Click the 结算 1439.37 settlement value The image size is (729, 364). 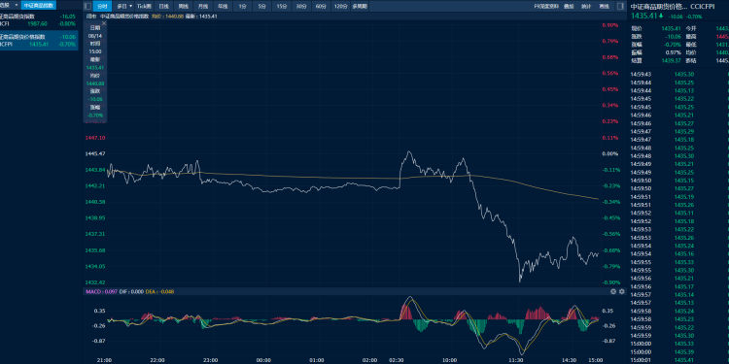pyautogui.click(x=672, y=60)
